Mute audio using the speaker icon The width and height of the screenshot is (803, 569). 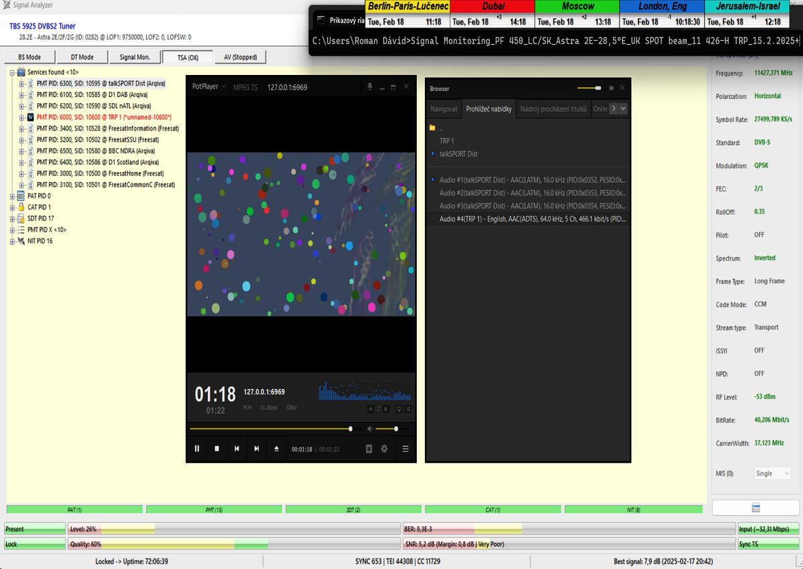point(369,428)
